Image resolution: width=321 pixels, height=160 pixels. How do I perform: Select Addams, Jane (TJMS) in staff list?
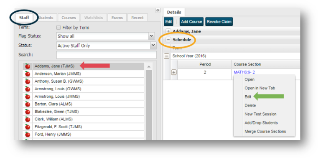(x=88, y=66)
